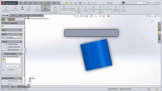
Task: Open the File menu
Action: [21, 3]
